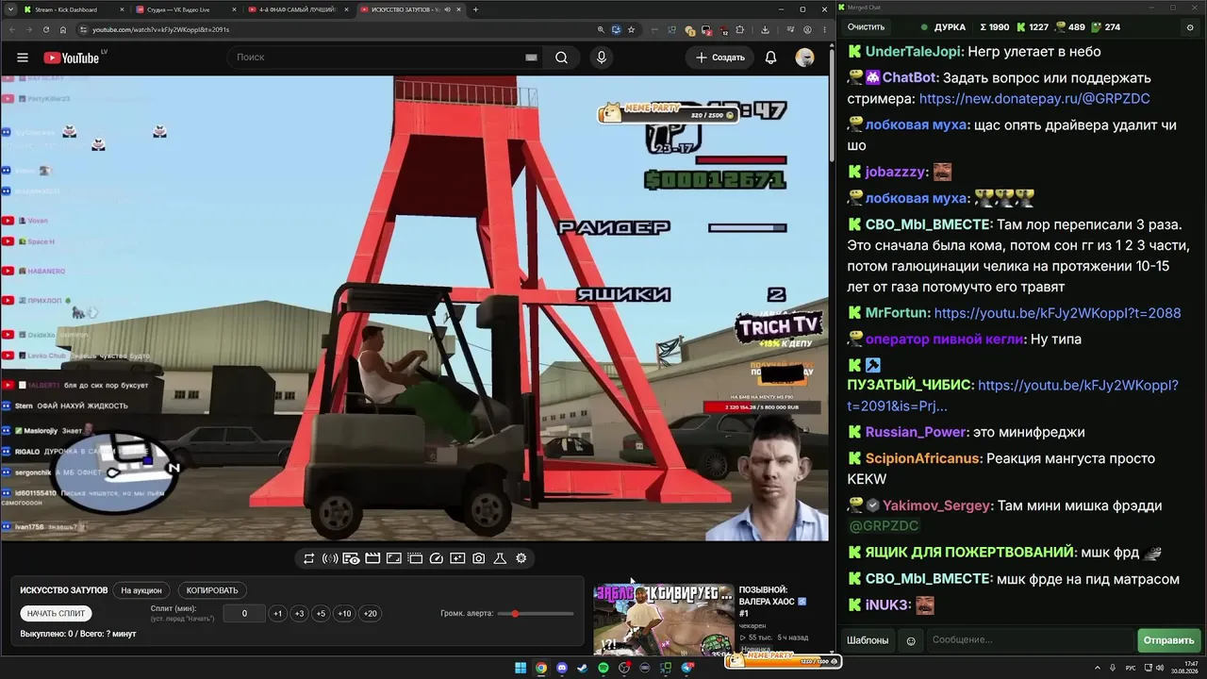Image resolution: width=1207 pixels, height=679 pixels.
Task: Add 20 minutes with the +20 button
Action: click(x=370, y=613)
